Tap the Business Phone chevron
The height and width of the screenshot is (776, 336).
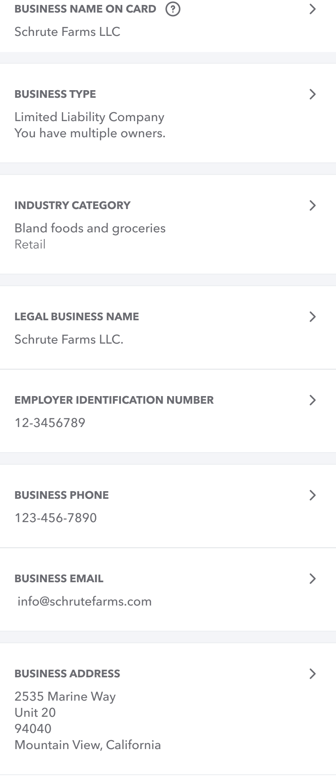(313, 495)
